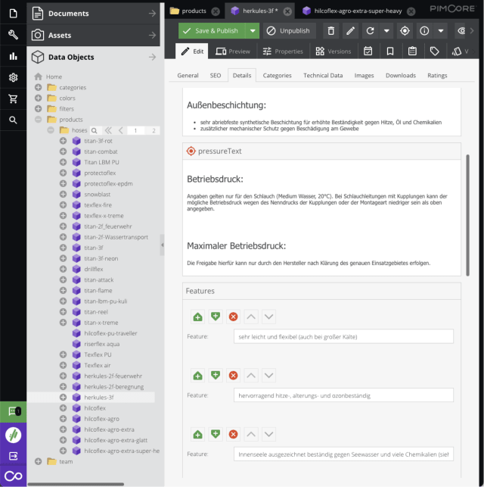Click the 'hervorragend hitze-' feature input field
Screen dimensions: 484x487
(343, 395)
